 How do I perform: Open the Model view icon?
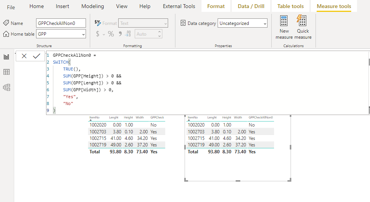tap(7, 87)
